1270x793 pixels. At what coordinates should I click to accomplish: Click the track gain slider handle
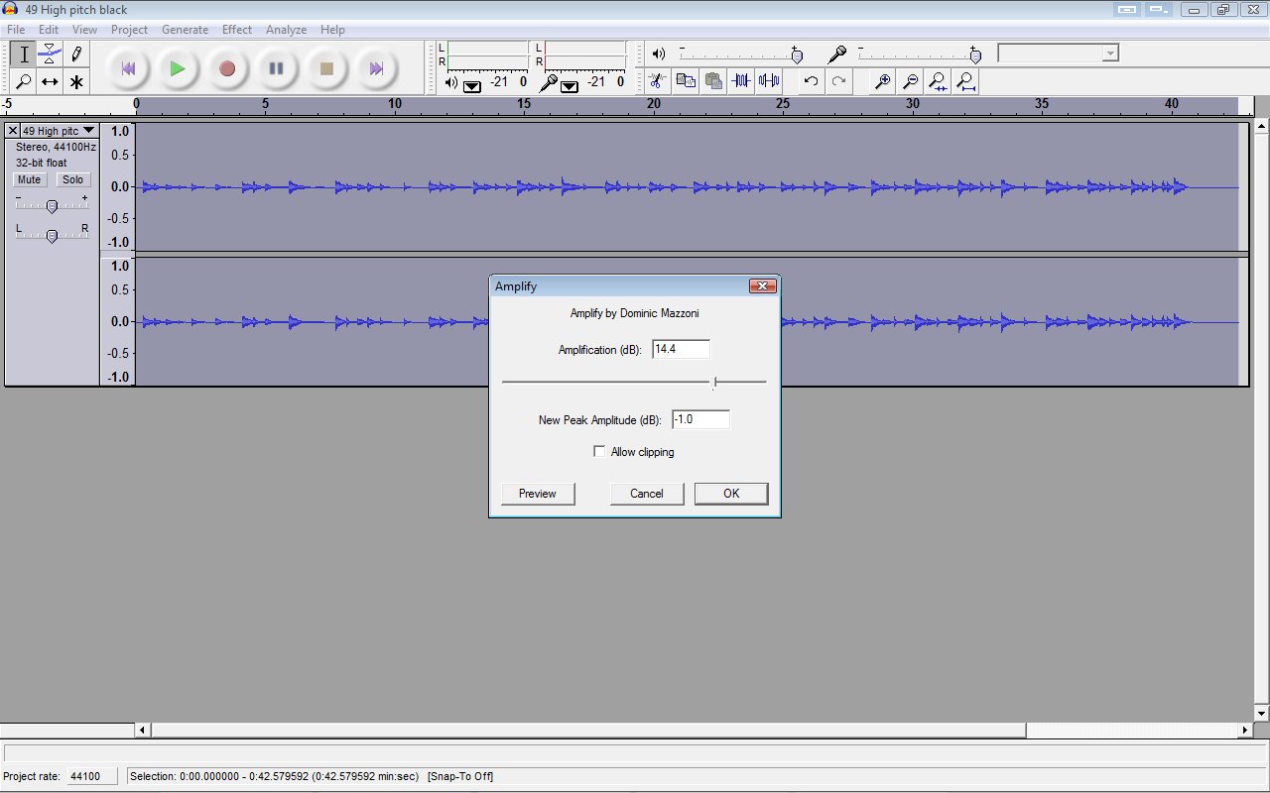(52, 205)
